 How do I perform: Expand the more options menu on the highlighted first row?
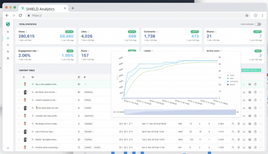pos(261,84)
